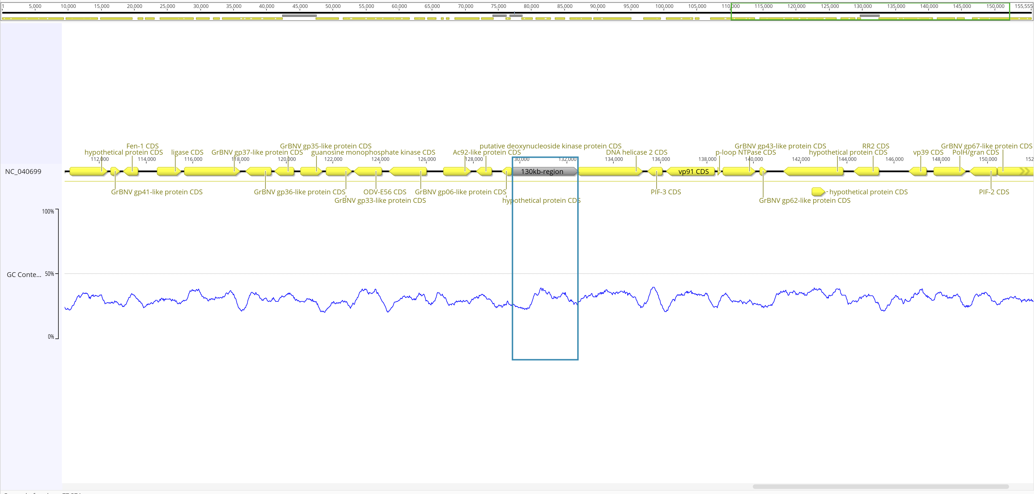Click the PIF-3 CDS label

pyautogui.click(x=666, y=192)
